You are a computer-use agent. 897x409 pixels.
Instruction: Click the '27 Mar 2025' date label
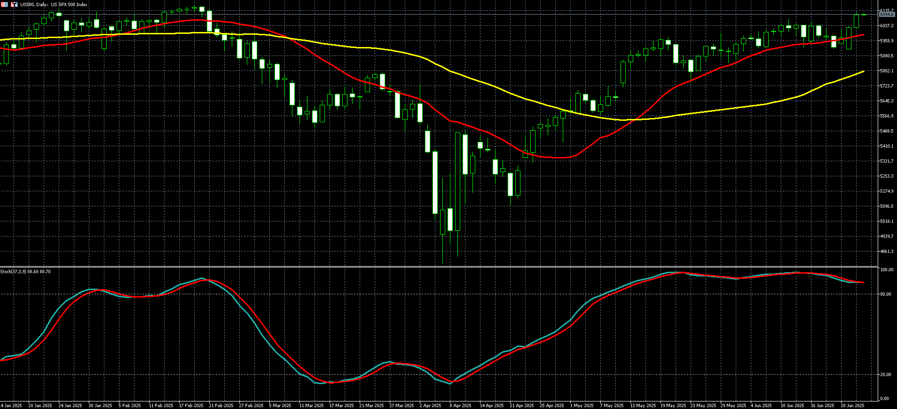click(401, 405)
